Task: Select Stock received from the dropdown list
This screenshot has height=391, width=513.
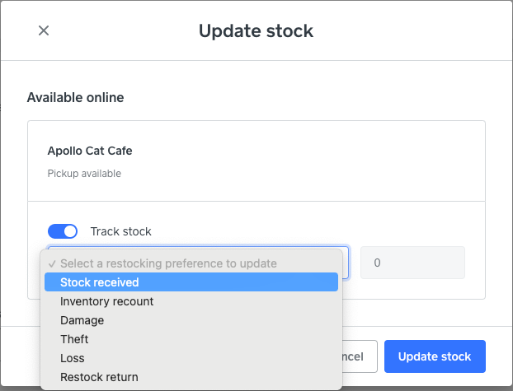Action: [x=100, y=282]
